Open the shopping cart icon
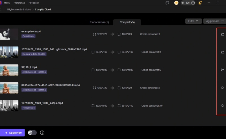Viewport: 226px width, 139px height. (176, 3)
